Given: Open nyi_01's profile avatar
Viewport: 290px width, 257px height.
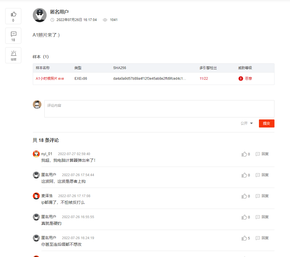Looking at the screenshot, I should (x=36, y=154).
